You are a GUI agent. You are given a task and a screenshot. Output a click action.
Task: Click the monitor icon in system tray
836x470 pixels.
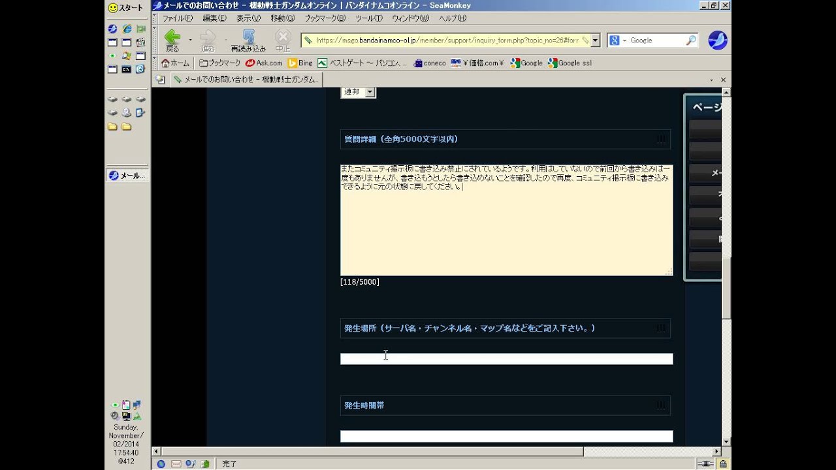tap(126, 416)
